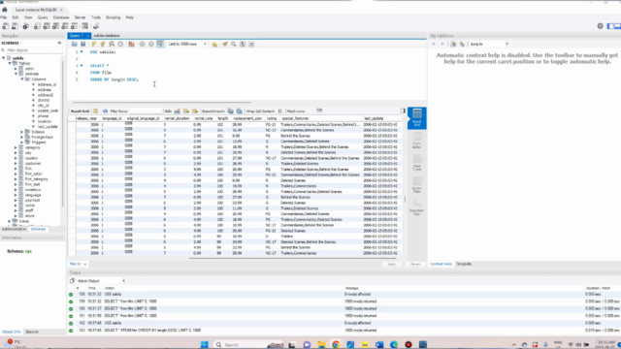This screenshot has width=621, height=349.
Task: Run Explain on current statement
Action: (x=112, y=44)
